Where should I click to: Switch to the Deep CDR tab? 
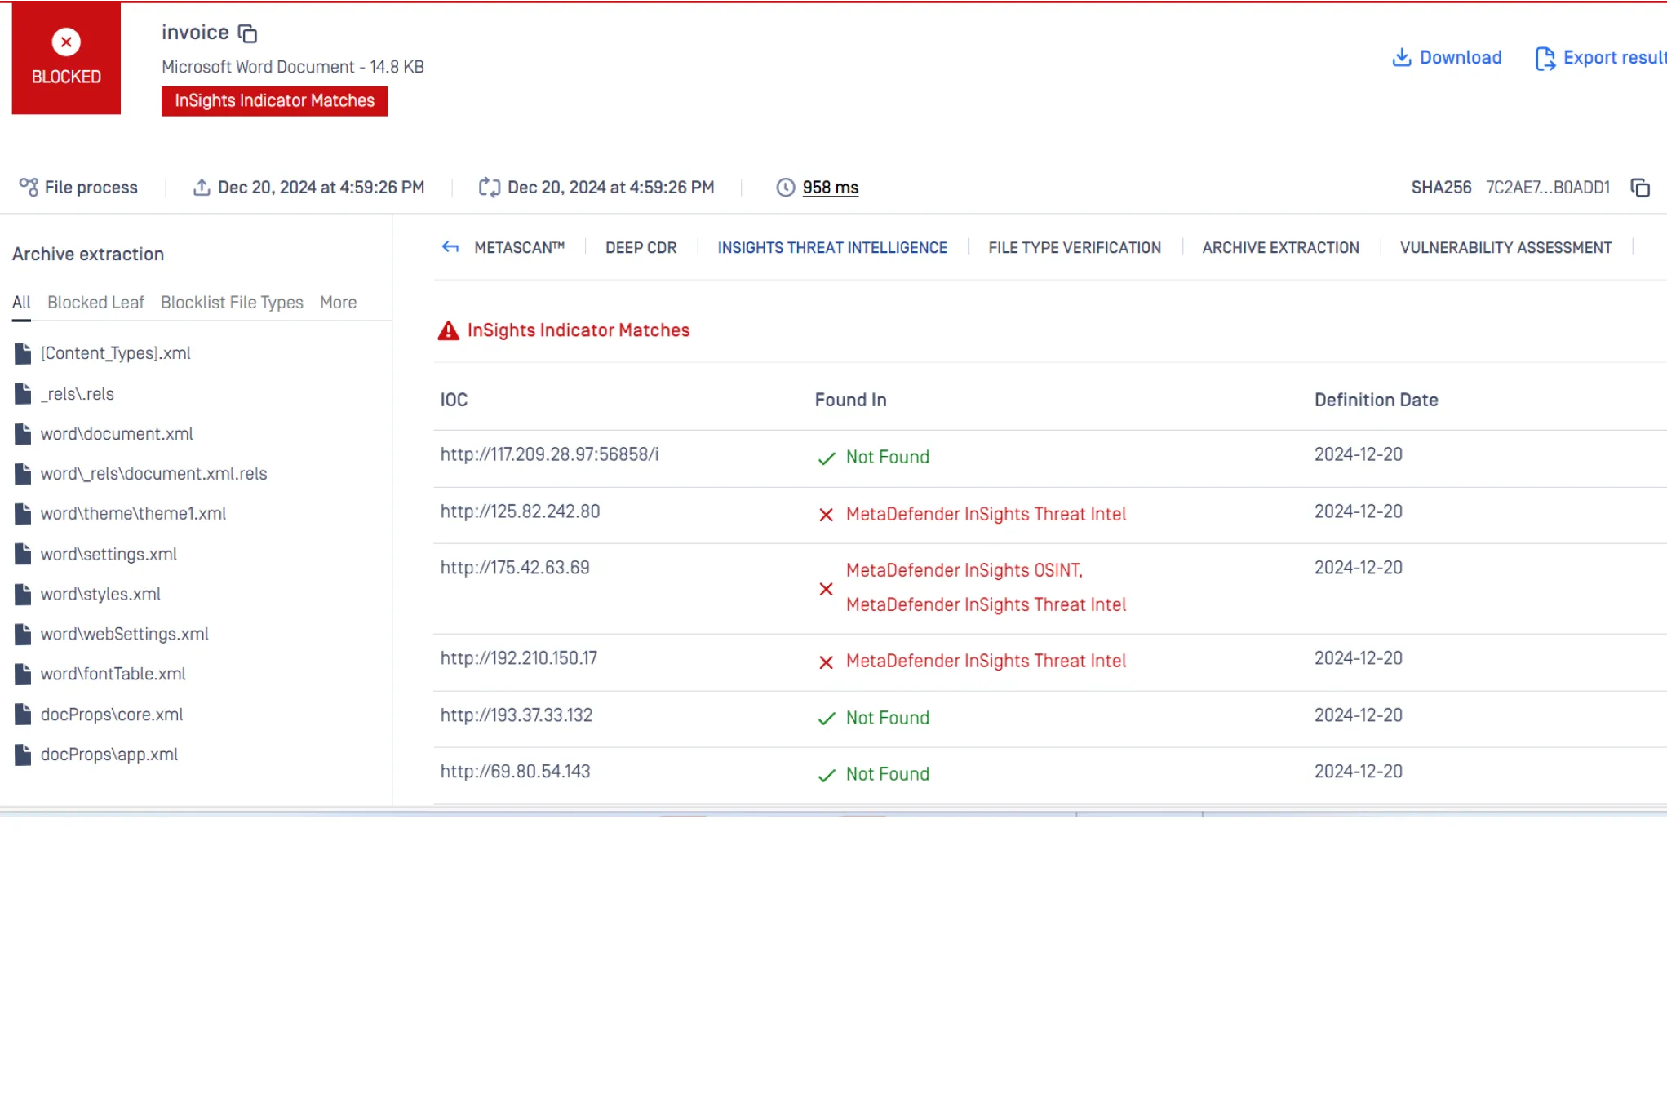point(641,248)
